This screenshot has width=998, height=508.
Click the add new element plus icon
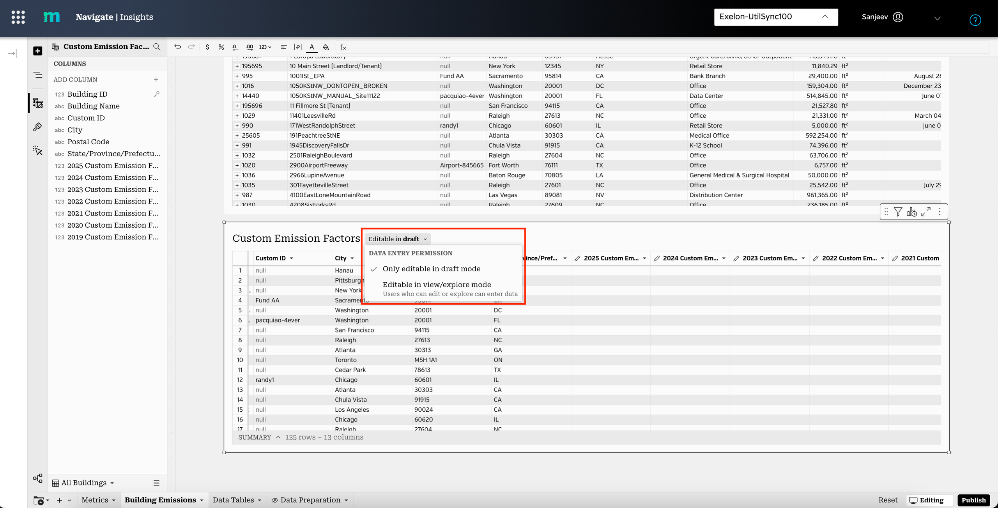tap(38, 51)
